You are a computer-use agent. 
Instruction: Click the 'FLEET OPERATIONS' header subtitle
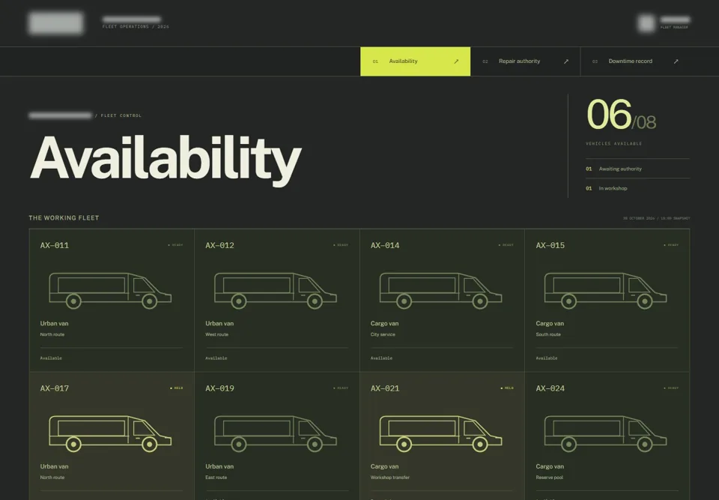point(136,27)
